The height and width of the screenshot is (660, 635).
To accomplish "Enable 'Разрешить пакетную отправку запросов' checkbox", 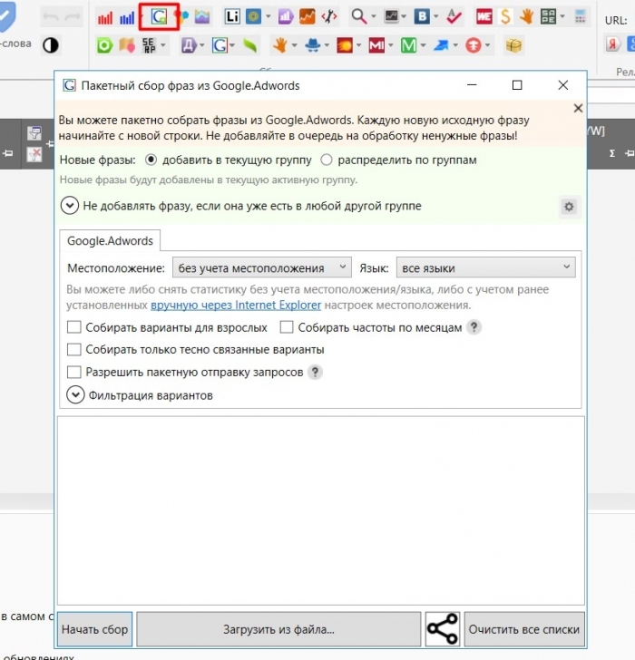I will click(74, 372).
